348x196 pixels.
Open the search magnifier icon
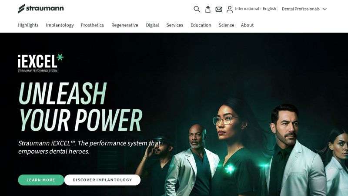click(x=197, y=9)
